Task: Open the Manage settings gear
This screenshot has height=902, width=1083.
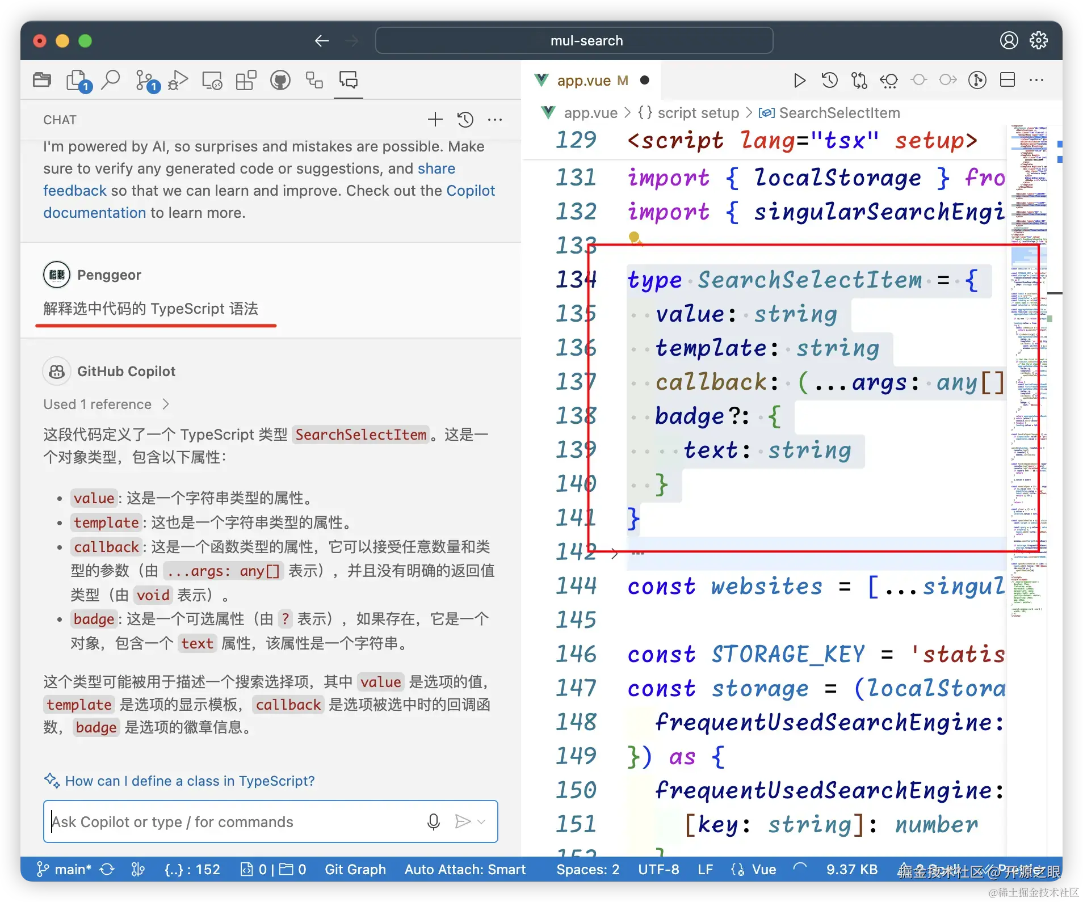Action: [x=1039, y=41]
